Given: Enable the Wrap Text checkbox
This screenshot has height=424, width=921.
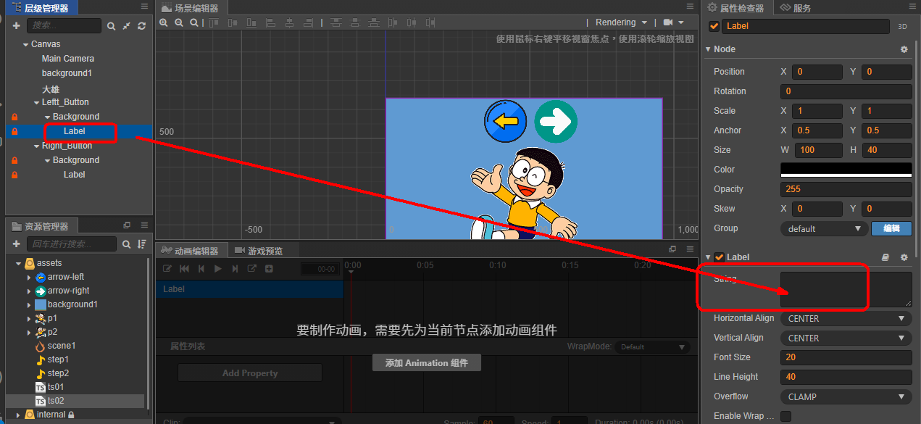Looking at the screenshot, I should [x=785, y=416].
